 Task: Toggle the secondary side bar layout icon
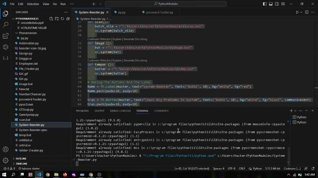[277, 4]
